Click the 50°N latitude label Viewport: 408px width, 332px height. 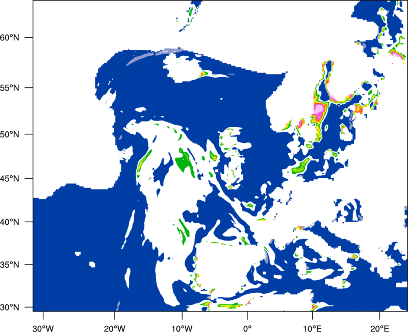pos(10,135)
